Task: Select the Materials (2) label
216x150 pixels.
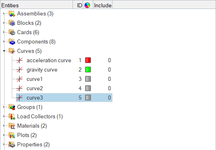Action: click(32, 126)
